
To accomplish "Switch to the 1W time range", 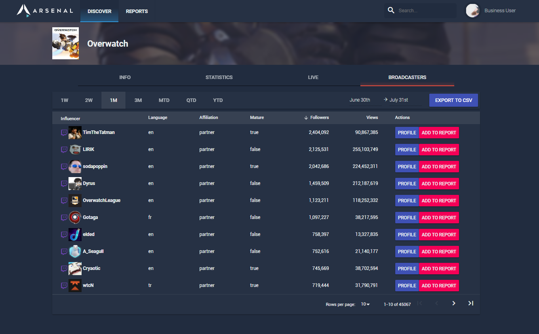I will (65, 100).
